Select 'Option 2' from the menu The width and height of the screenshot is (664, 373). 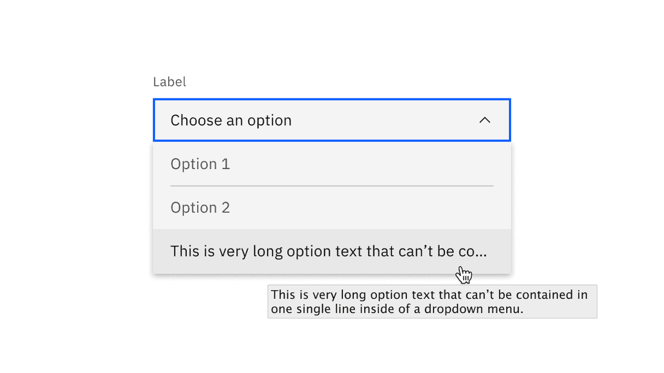(x=201, y=207)
